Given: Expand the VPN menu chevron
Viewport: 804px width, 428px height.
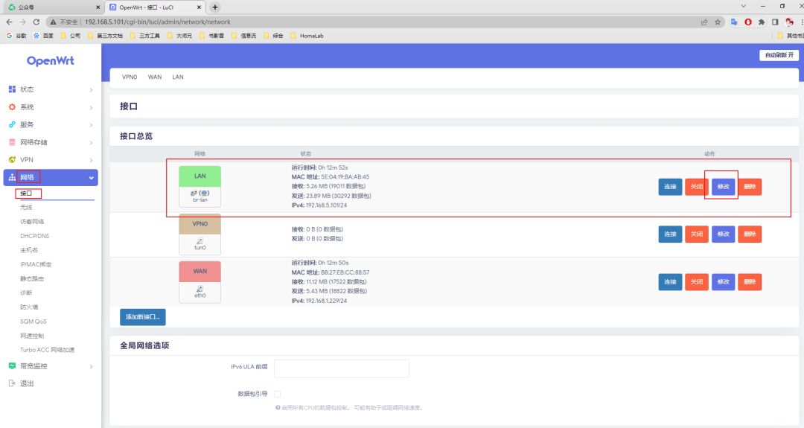Looking at the screenshot, I should tap(92, 160).
